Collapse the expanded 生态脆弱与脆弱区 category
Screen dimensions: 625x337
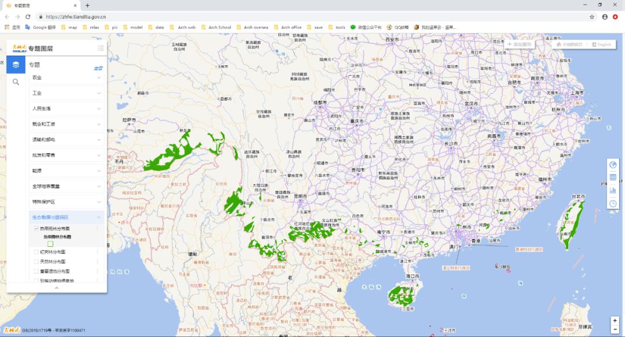67,217
